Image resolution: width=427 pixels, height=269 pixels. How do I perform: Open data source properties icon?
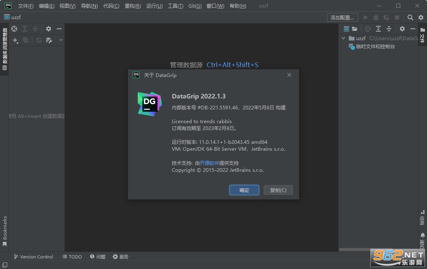coord(49,40)
